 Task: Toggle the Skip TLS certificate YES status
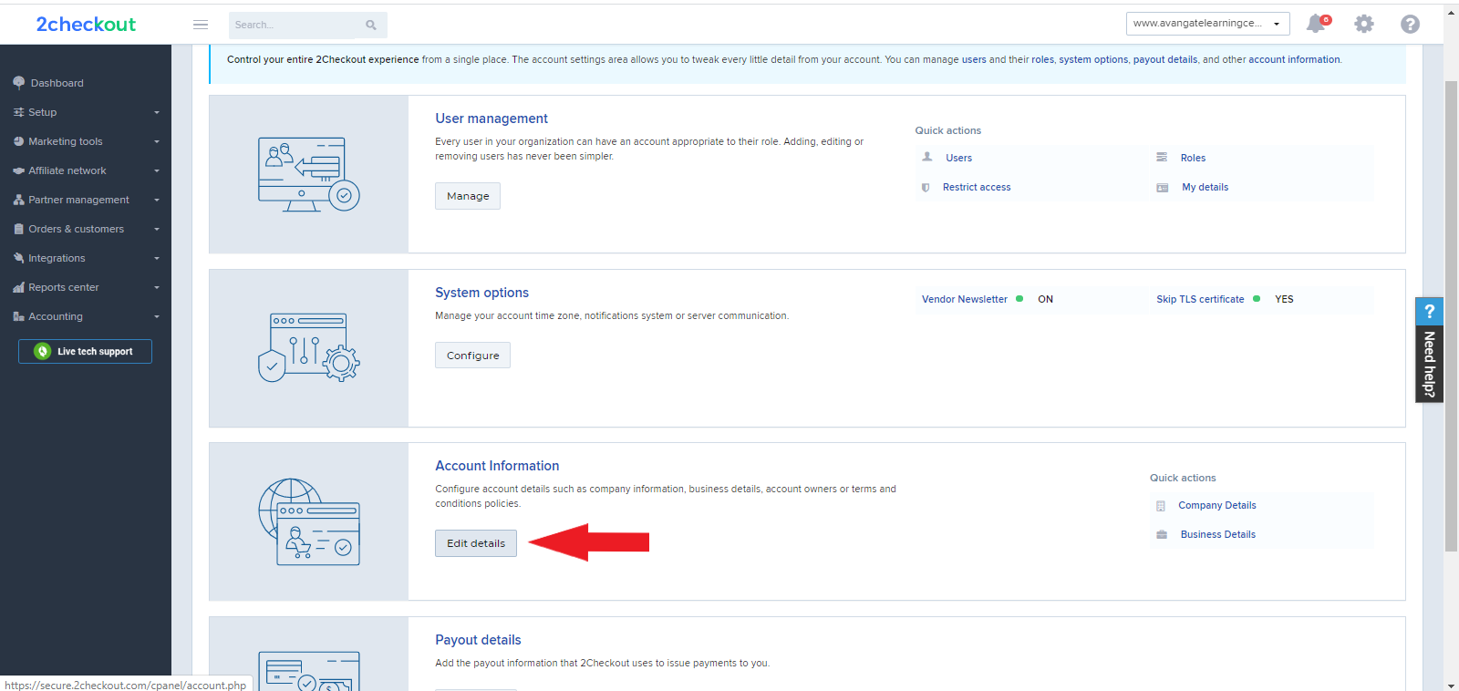[1257, 299]
